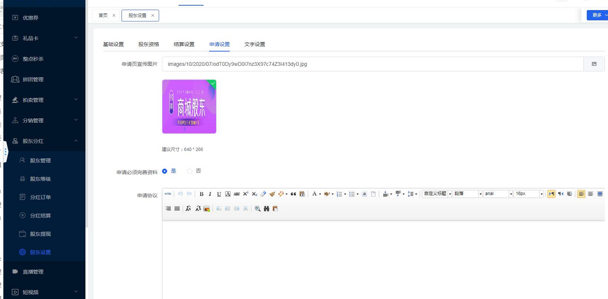Select 是 for 申请必须完善资料
Image resolution: width=608 pixels, height=299 pixels.
click(165, 171)
